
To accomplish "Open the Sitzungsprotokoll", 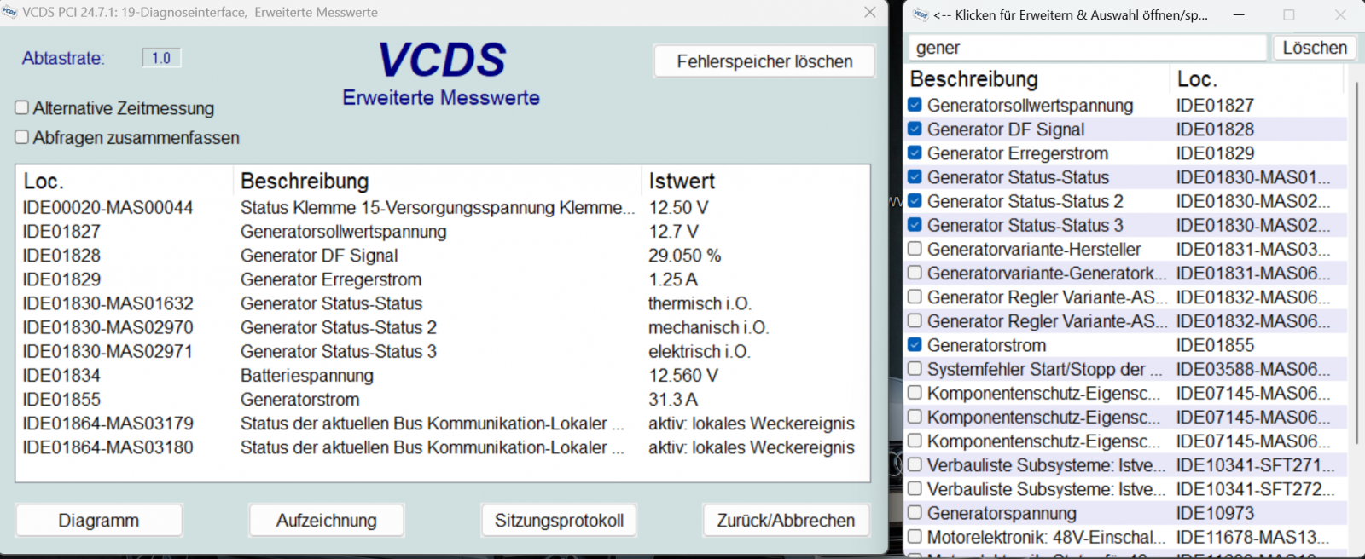I will (x=560, y=521).
